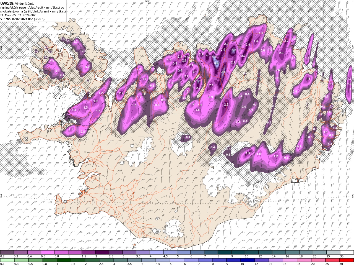Click the 5.2 snowfall value on map
Image resolution: width=354 pixels, height=266 pixels.
point(217,63)
